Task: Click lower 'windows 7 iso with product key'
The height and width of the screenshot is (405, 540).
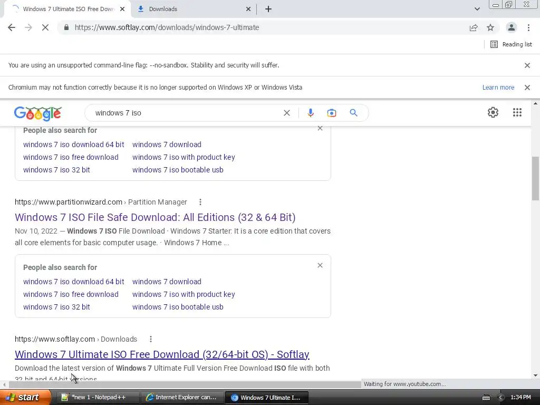Action: (x=184, y=294)
